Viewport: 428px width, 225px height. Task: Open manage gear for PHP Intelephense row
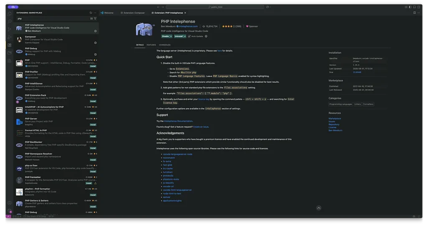click(x=95, y=31)
